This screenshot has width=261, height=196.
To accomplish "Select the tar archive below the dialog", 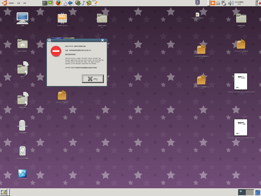I will pyautogui.click(x=62, y=95).
